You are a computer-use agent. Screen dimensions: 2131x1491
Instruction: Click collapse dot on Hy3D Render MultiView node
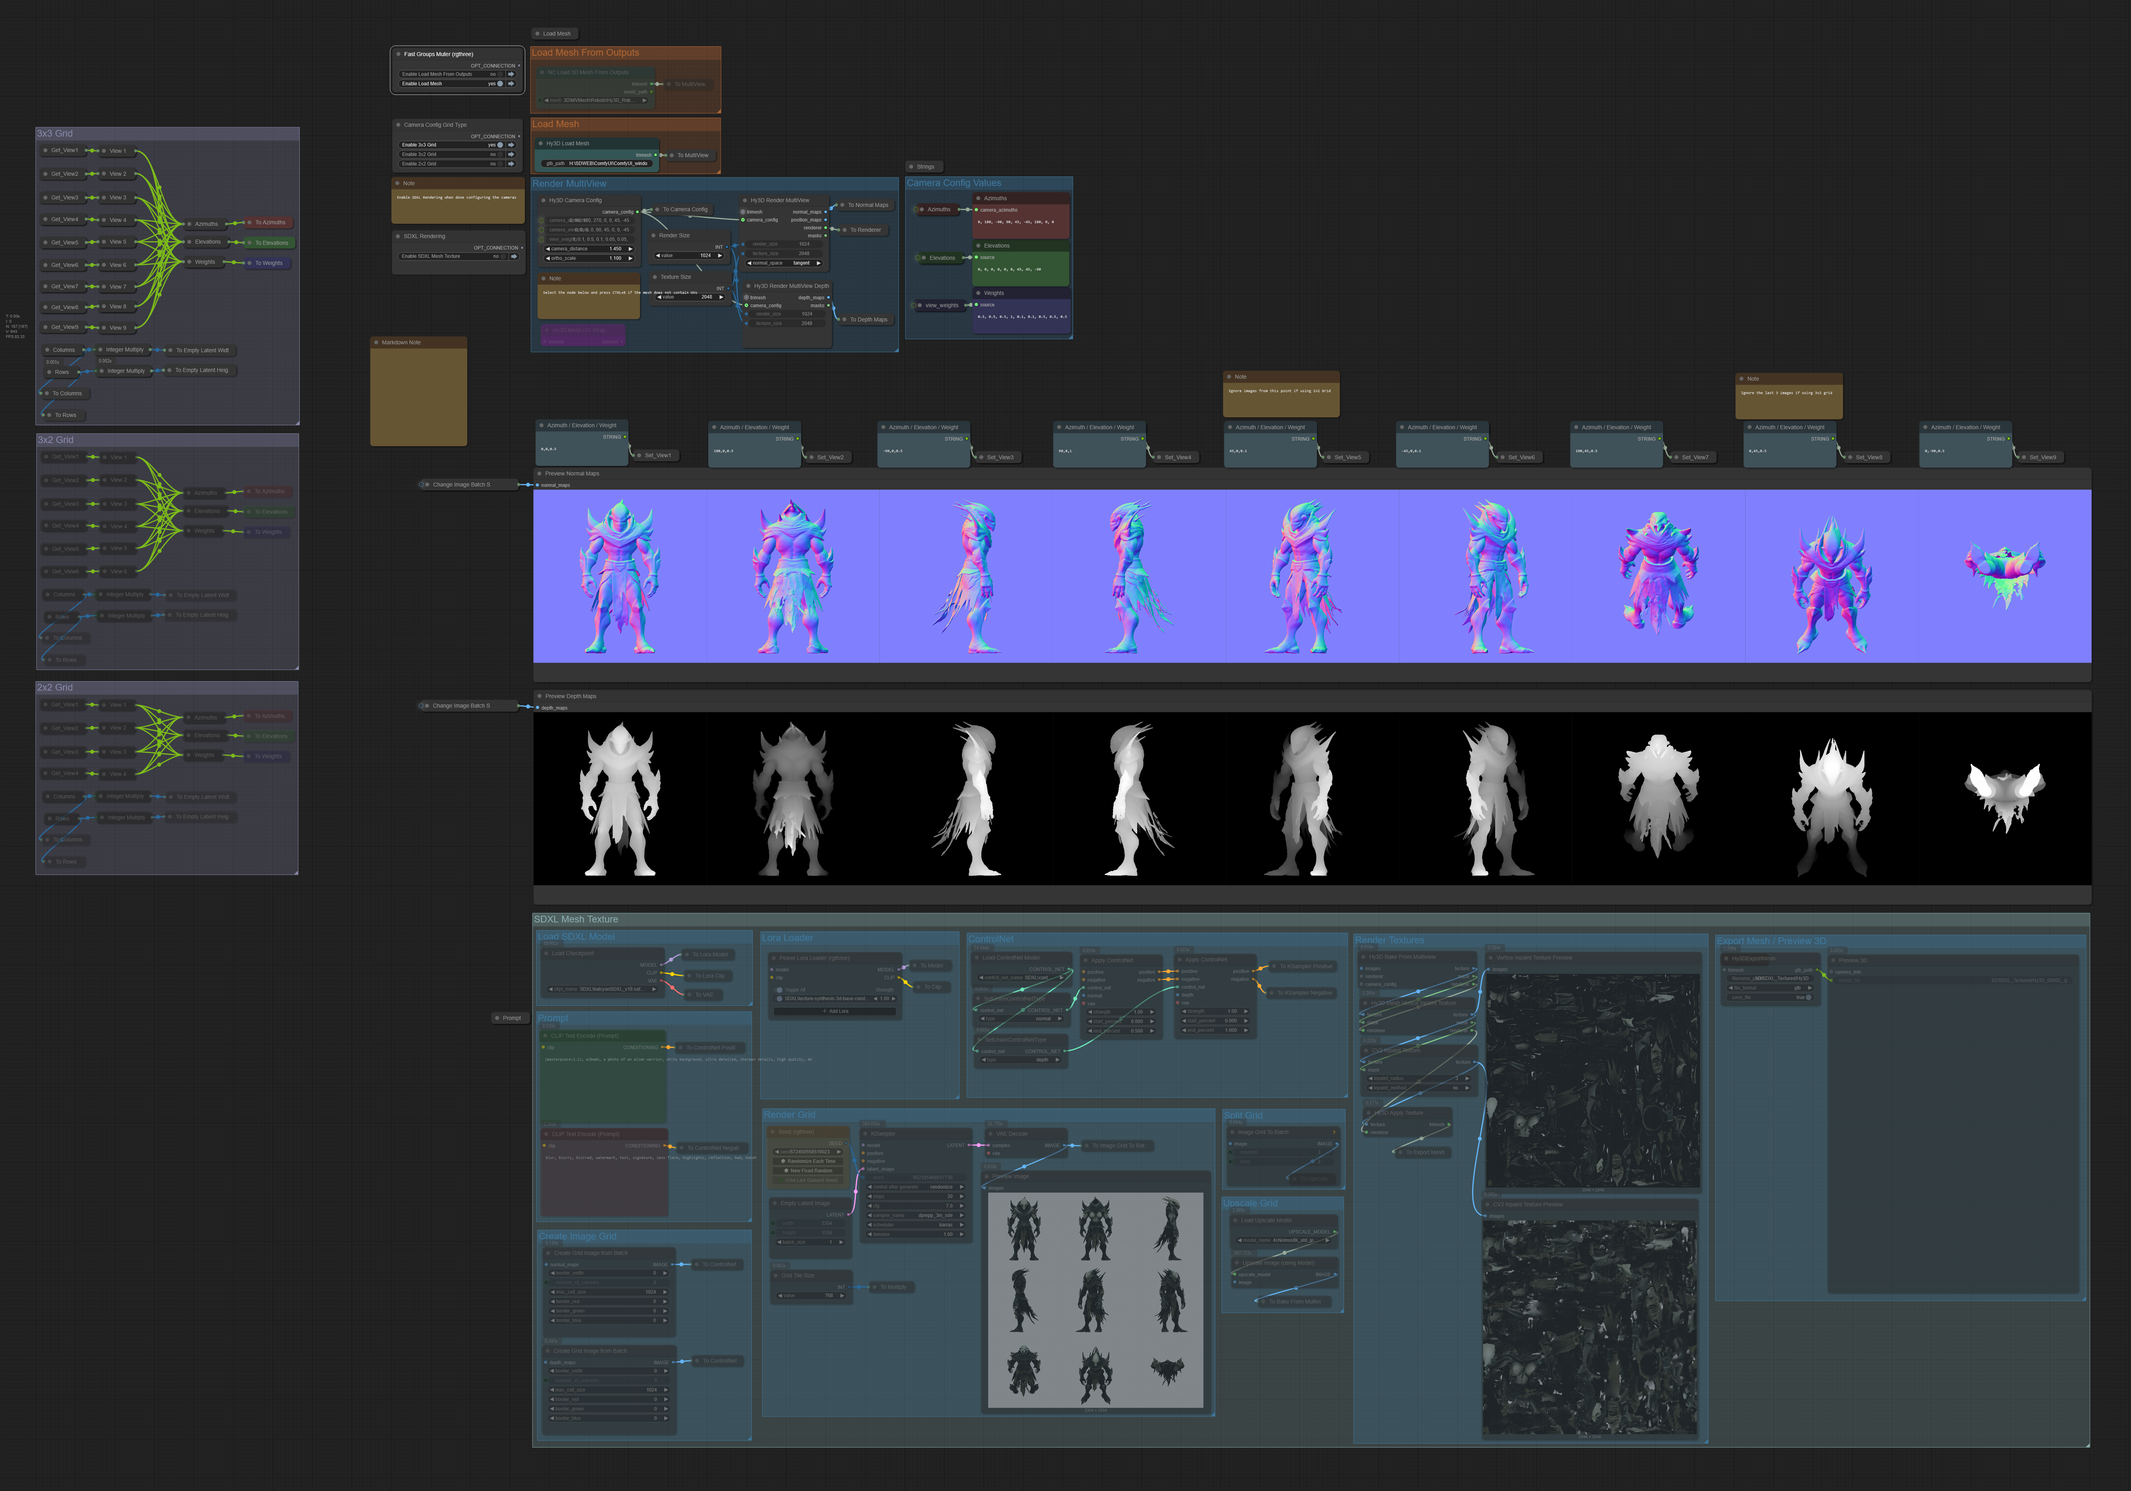coord(745,201)
